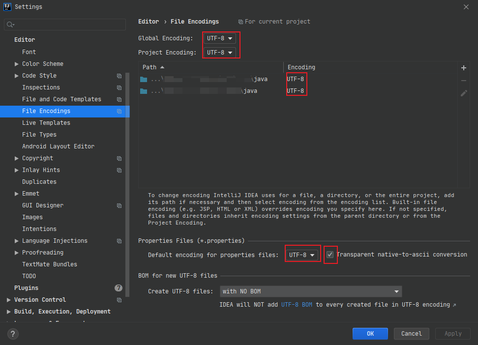Open File Types settings page
478x345 pixels.
tap(39, 135)
